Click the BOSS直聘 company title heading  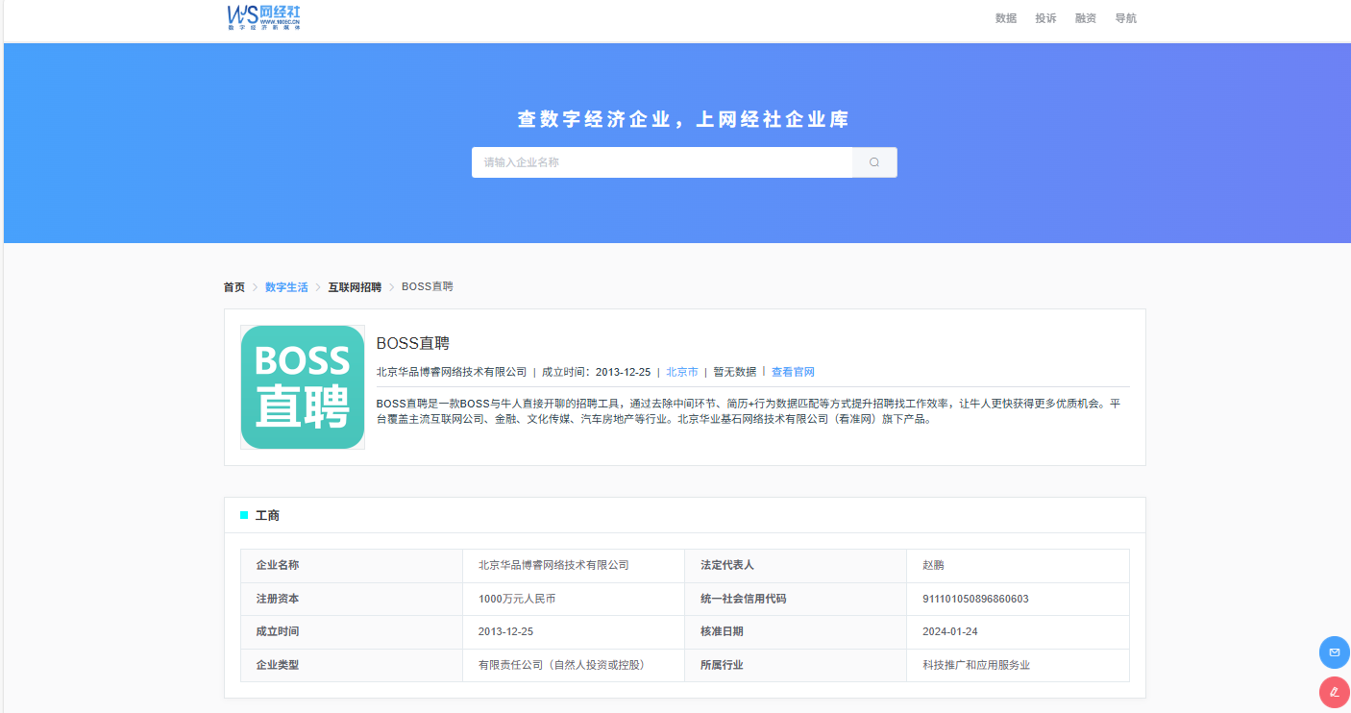pos(413,343)
